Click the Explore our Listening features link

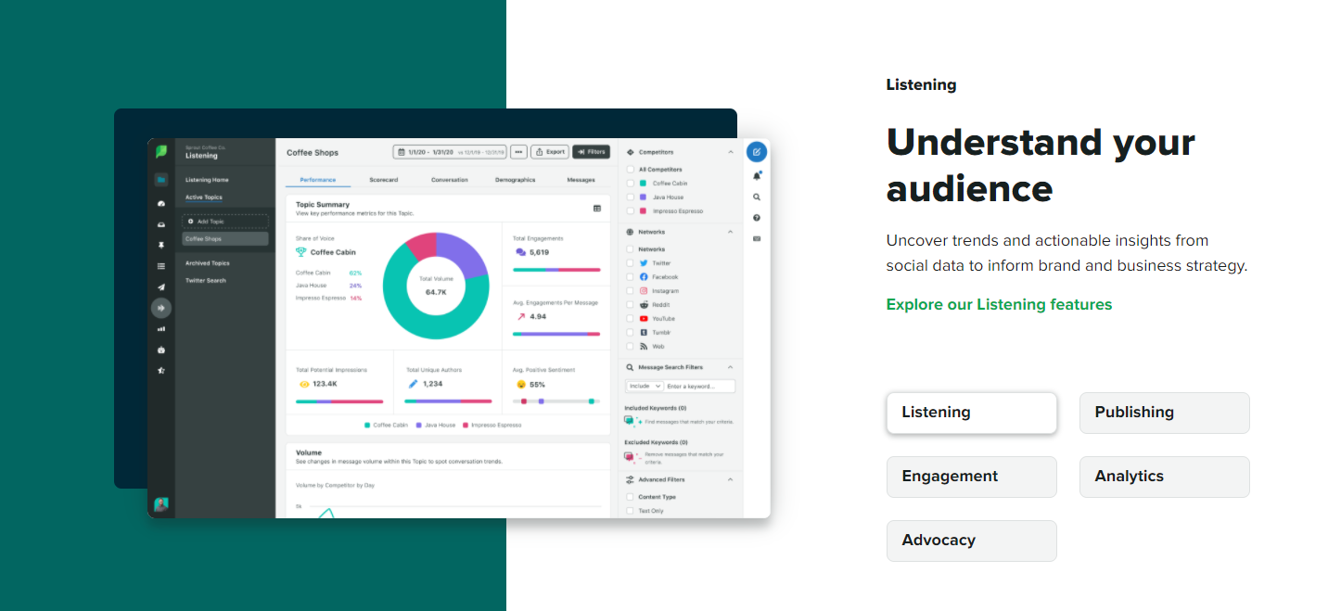coord(999,304)
